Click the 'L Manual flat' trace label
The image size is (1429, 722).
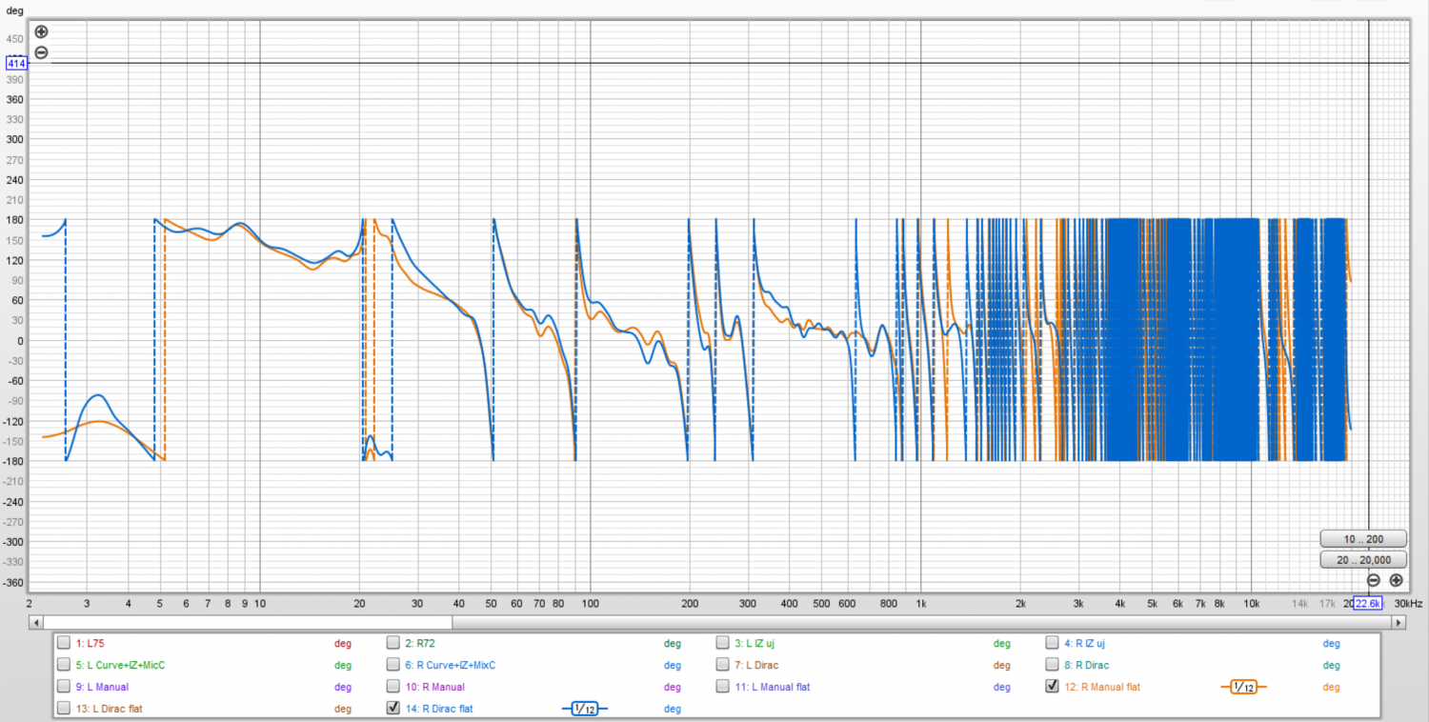point(773,687)
